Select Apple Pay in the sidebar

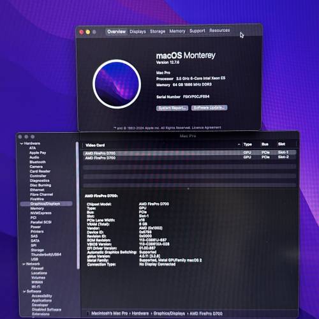tap(38, 152)
